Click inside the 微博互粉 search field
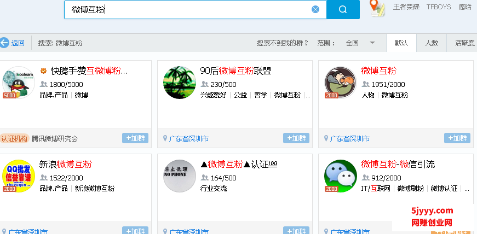Image resolution: width=477 pixels, height=234 pixels. coord(192,9)
